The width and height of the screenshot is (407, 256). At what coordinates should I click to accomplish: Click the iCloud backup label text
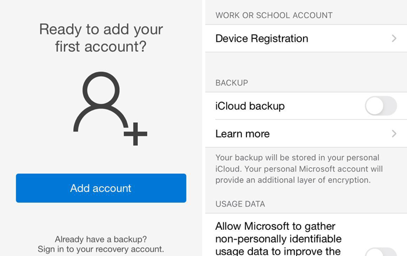(x=250, y=106)
